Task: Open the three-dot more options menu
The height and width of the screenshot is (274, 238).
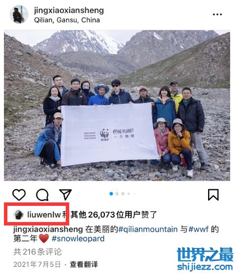Action: (217, 15)
